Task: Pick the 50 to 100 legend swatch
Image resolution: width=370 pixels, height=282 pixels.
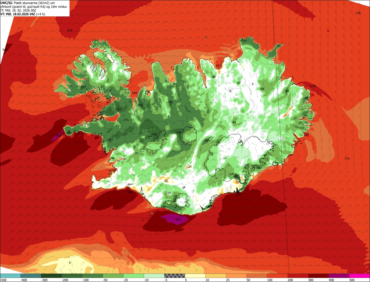Action: click(257, 276)
